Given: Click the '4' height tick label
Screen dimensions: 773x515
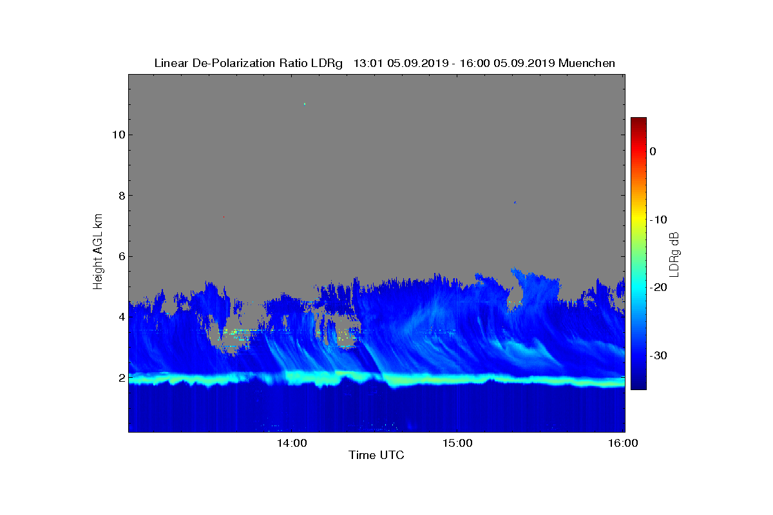Looking at the screenshot, I should pos(120,317).
